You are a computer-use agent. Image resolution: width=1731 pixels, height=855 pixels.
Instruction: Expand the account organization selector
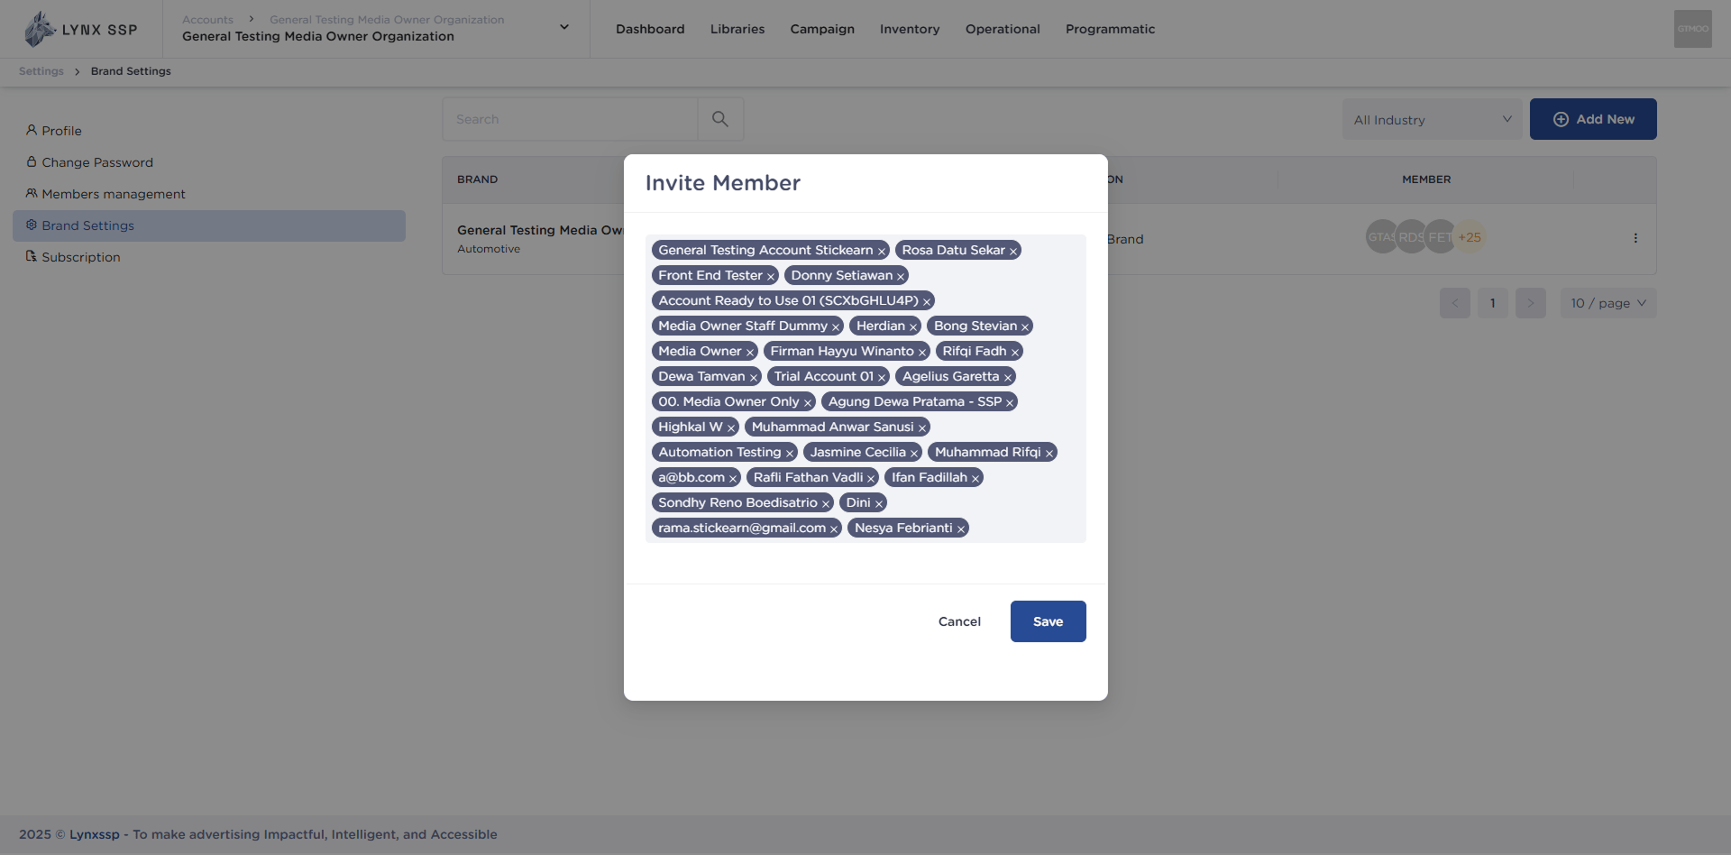click(564, 27)
